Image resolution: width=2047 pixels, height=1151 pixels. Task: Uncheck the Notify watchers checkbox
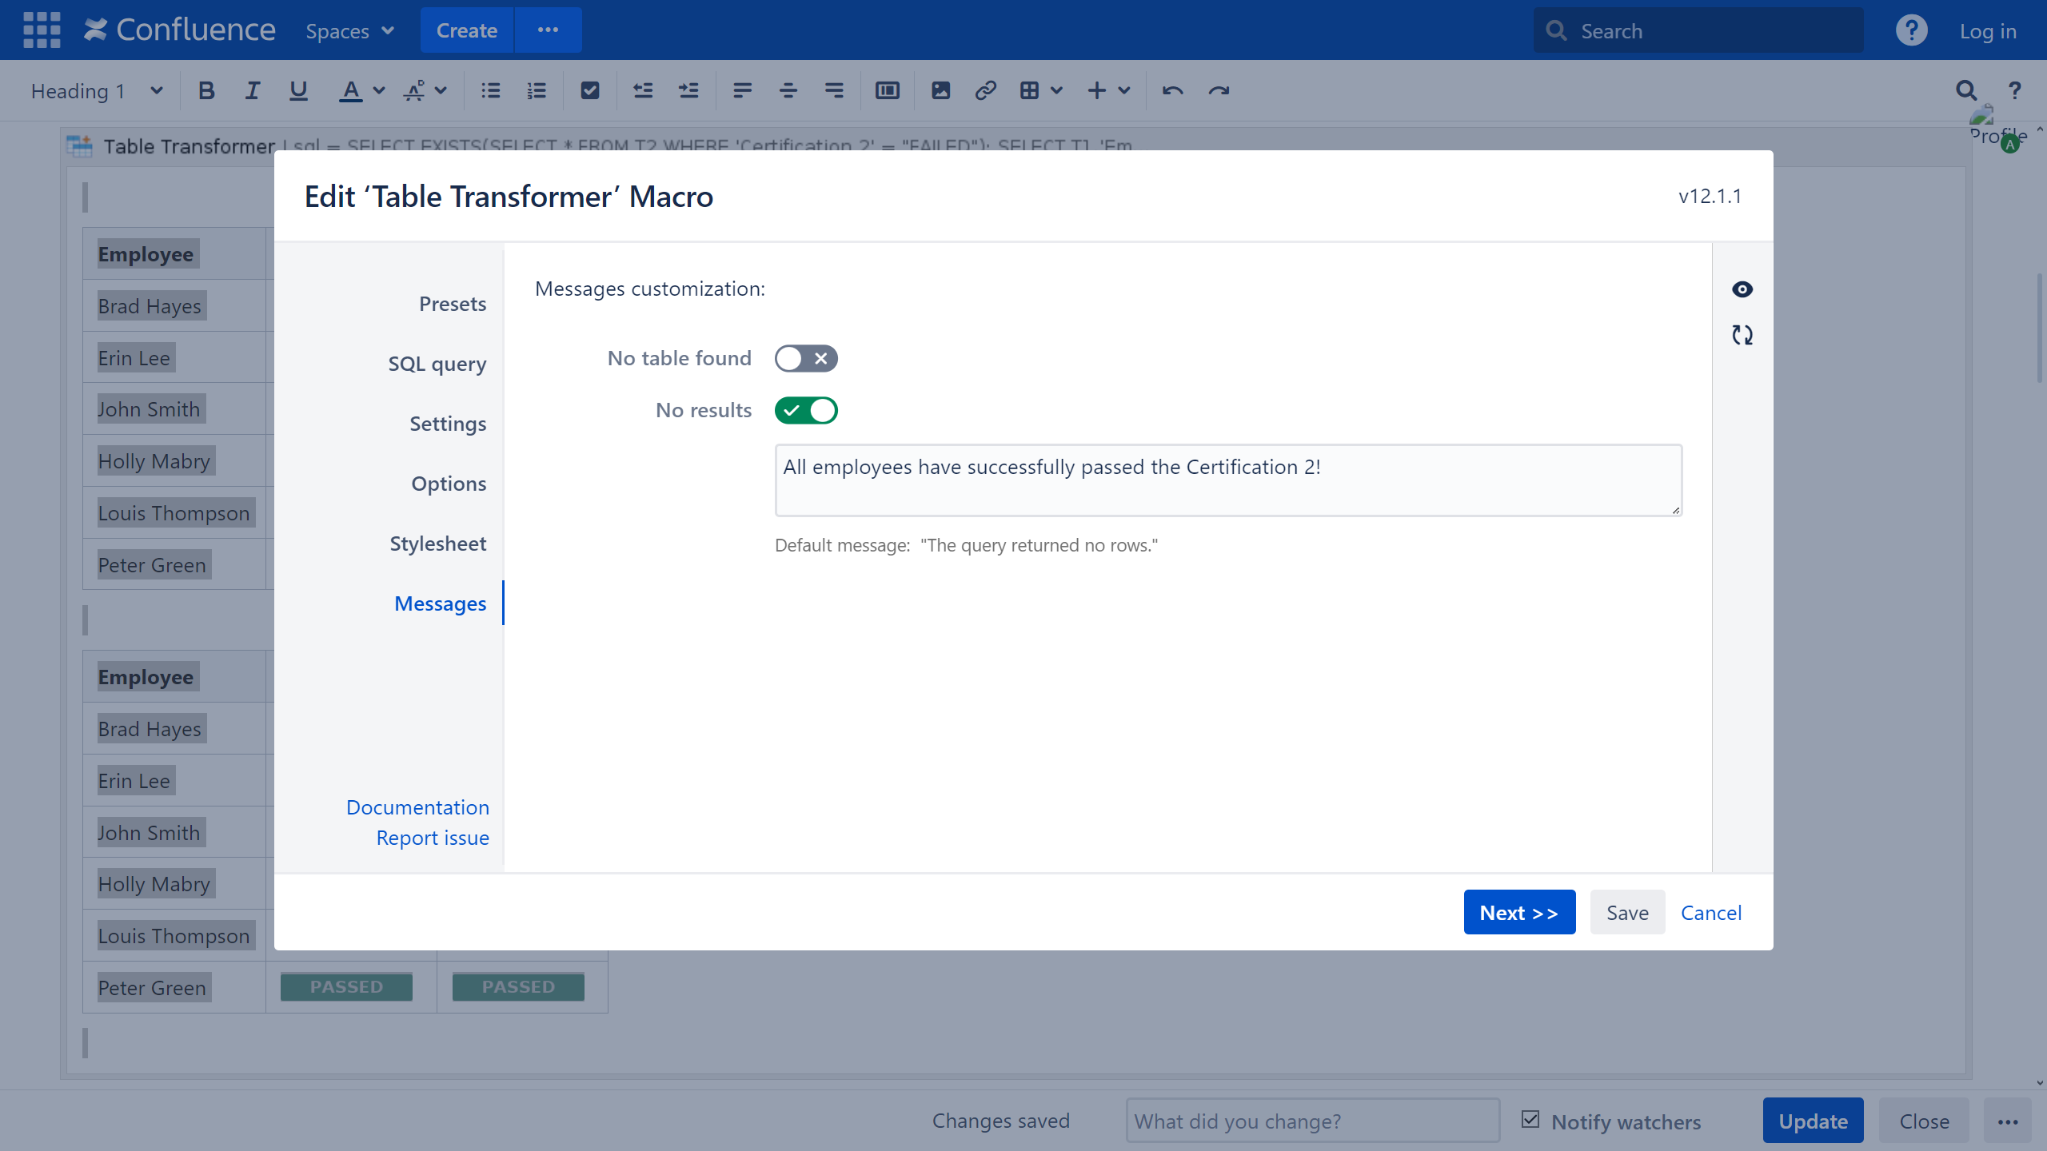click(1530, 1120)
